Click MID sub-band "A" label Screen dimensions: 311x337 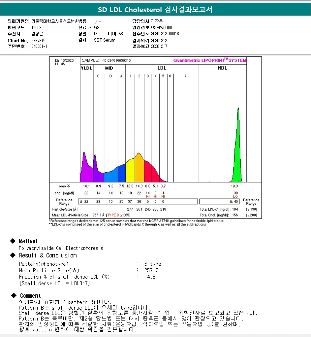click(121, 76)
